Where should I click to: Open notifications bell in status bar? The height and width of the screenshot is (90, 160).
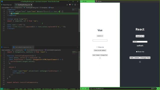[x=78, y=89]
